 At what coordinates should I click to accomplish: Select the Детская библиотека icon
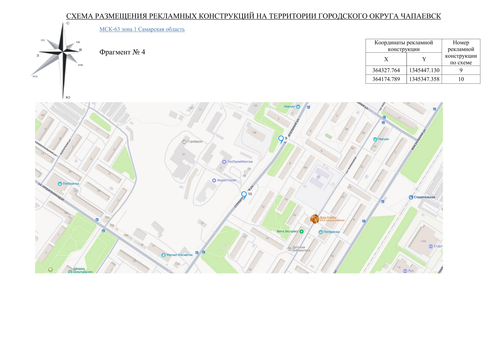point(289,249)
